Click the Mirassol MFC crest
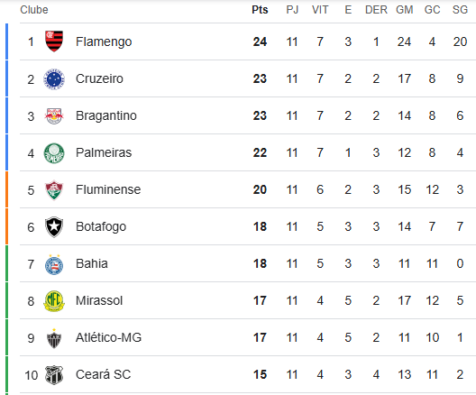This screenshot has width=476, height=395. click(54, 301)
